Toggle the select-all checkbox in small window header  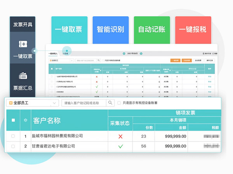[x=52, y=69]
